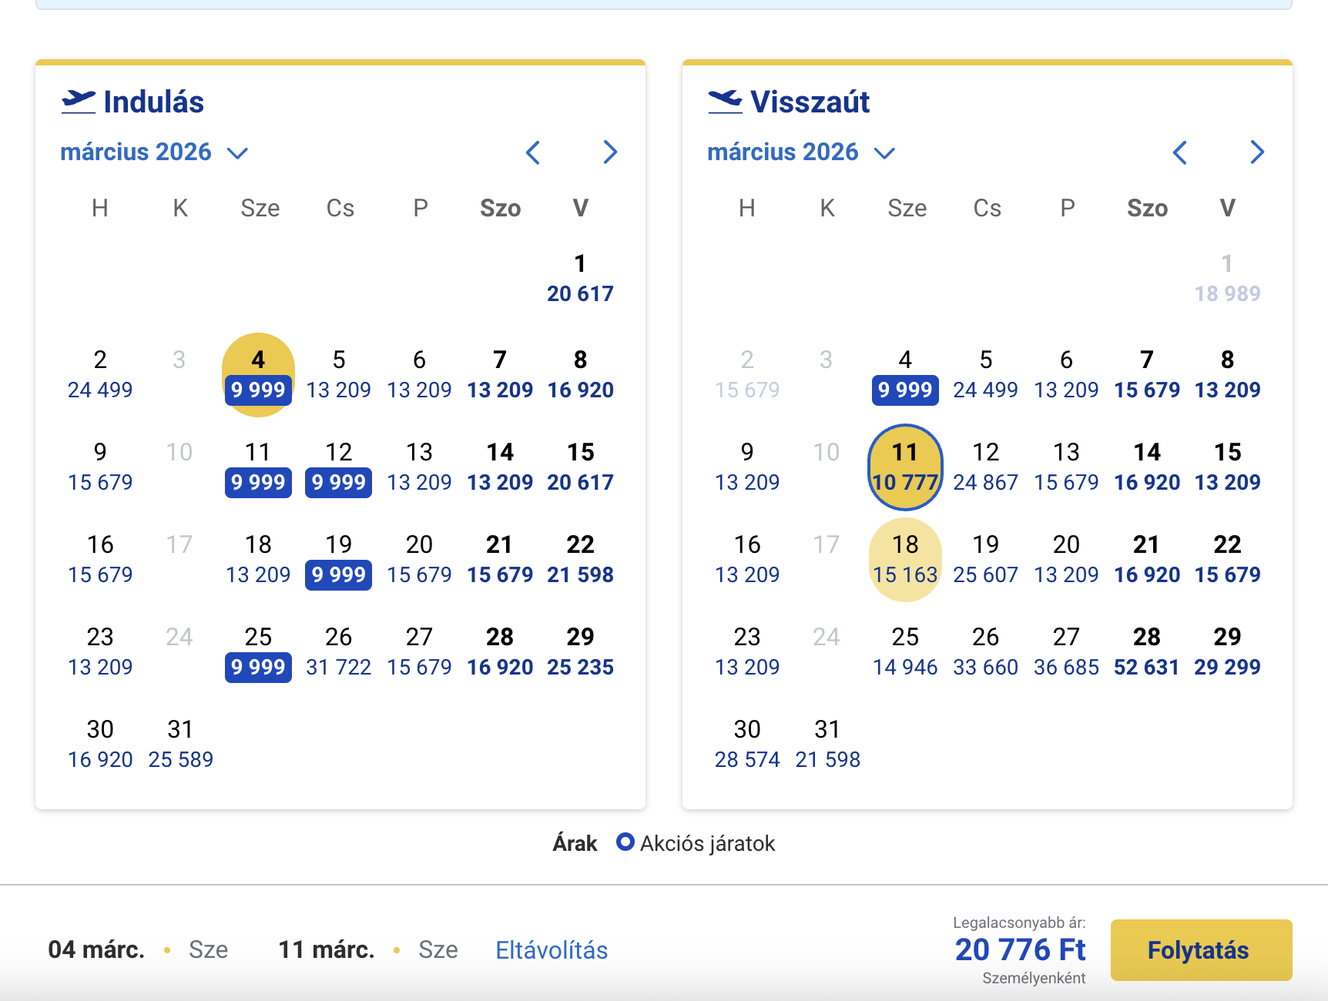
Task: Click the Akciós járatok legend circle icon
Action: [625, 842]
